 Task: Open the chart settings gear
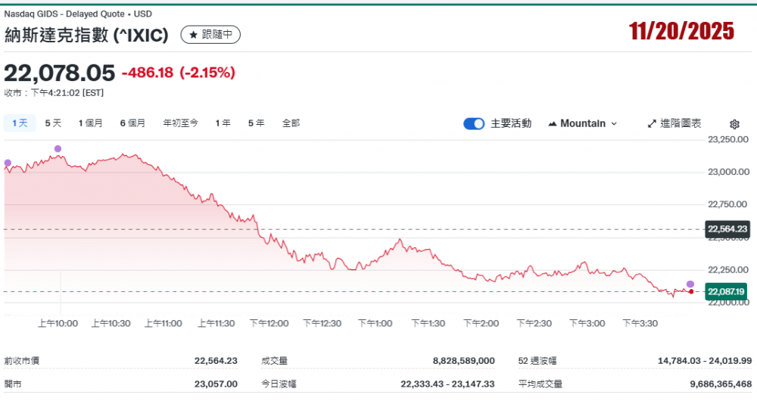tap(734, 124)
